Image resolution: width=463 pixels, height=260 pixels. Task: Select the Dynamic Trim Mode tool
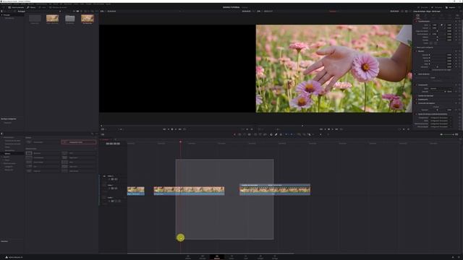click(245, 134)
